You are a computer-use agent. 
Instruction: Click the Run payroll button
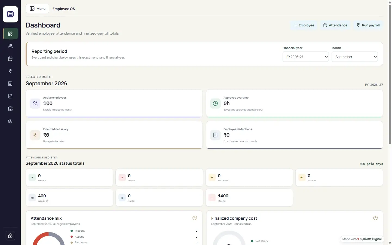368,25
